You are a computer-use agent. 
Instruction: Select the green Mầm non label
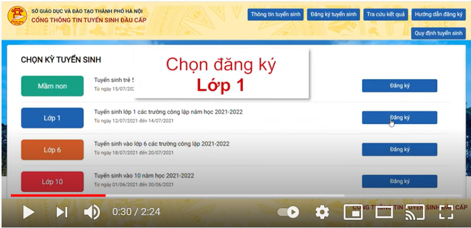point(52,86)
